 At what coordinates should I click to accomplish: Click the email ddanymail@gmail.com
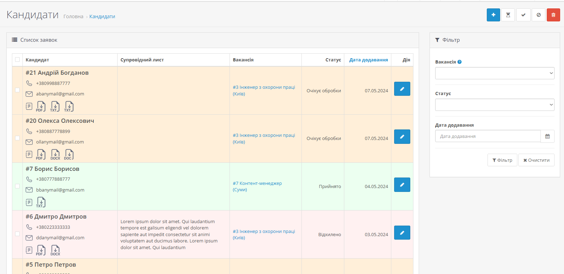(60, 238)
